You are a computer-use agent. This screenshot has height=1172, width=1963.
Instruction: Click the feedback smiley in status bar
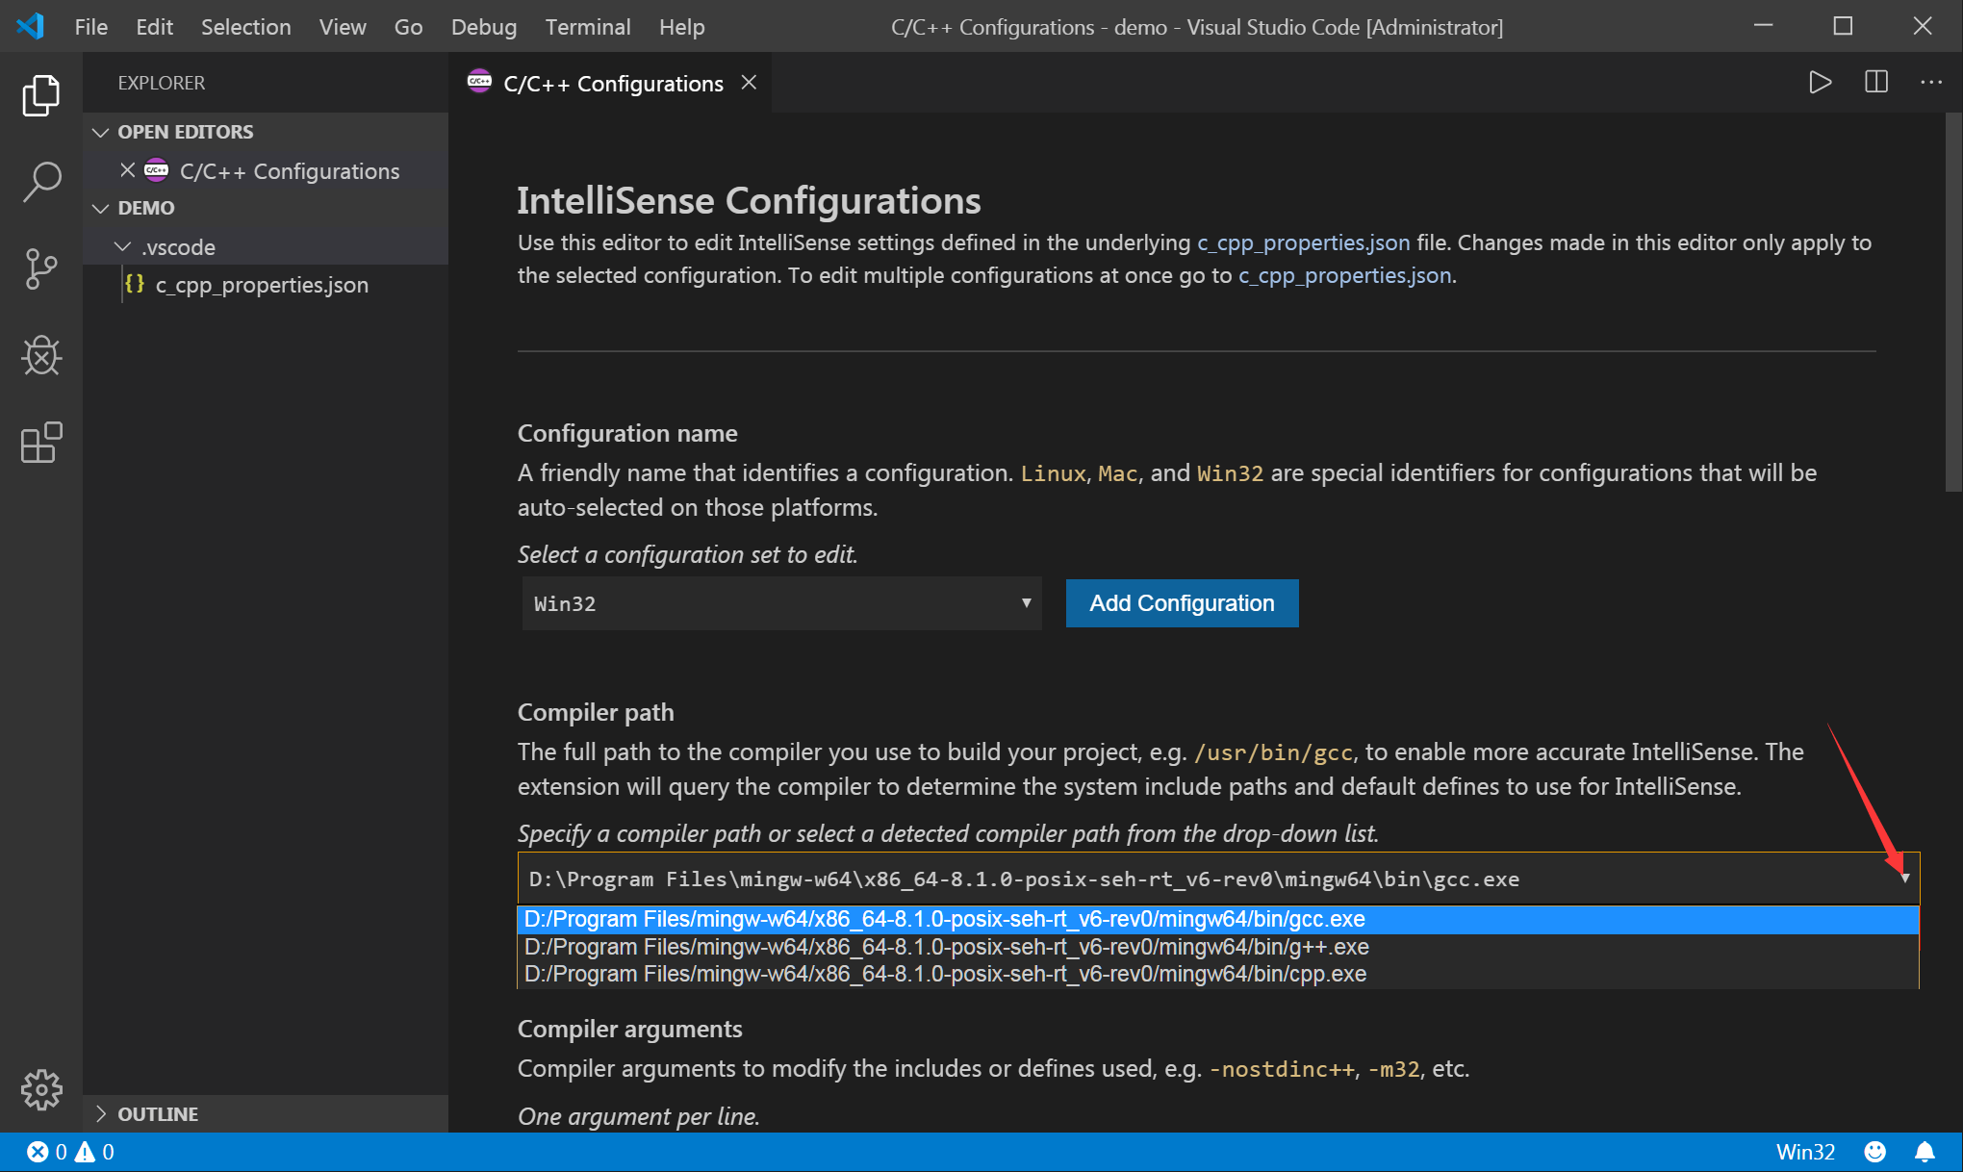pyautogui.click(x=1874, y=1152)
